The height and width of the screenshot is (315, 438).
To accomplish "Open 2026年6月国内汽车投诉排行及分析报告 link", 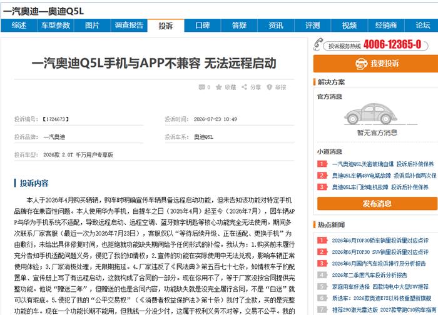I will (x=379, y=263).
